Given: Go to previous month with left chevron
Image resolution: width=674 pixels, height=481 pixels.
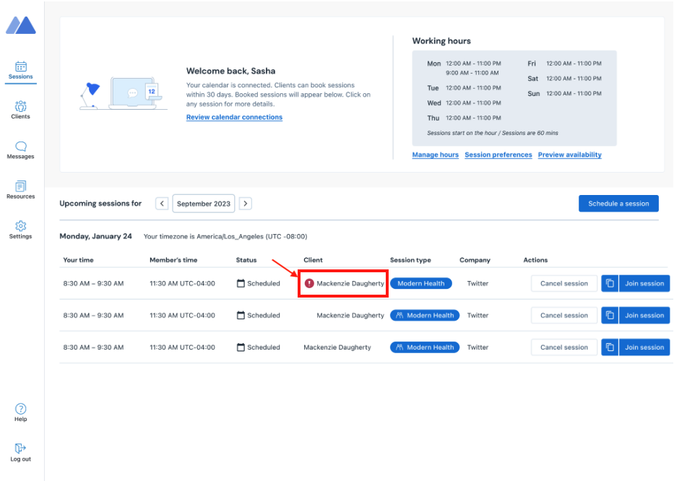Looking at the screenshot, I should click(x=162, y=204).
